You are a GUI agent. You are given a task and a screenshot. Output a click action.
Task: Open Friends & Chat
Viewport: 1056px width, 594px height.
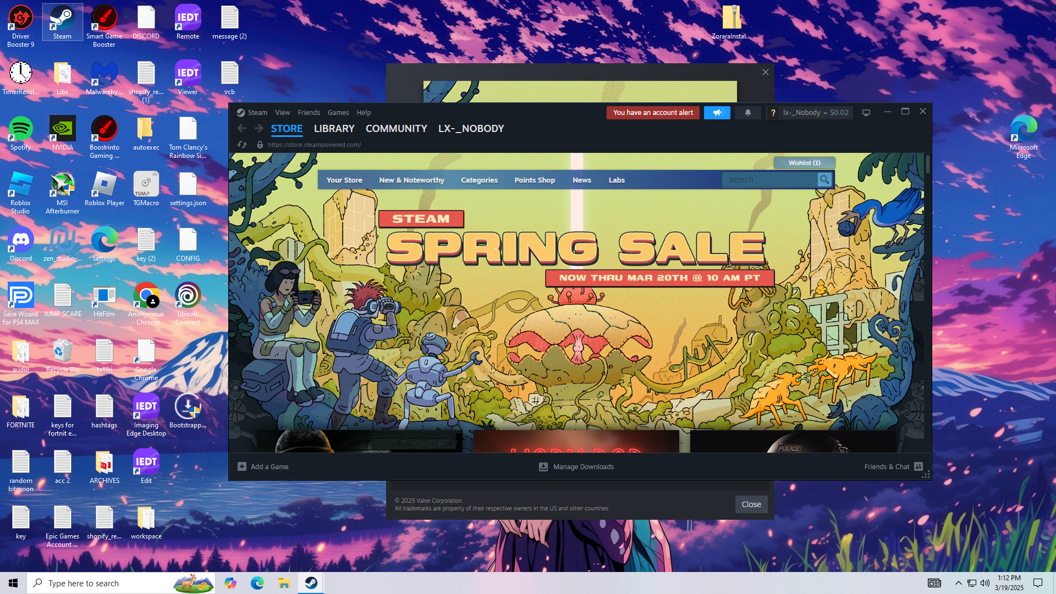[x=887, y=466]
